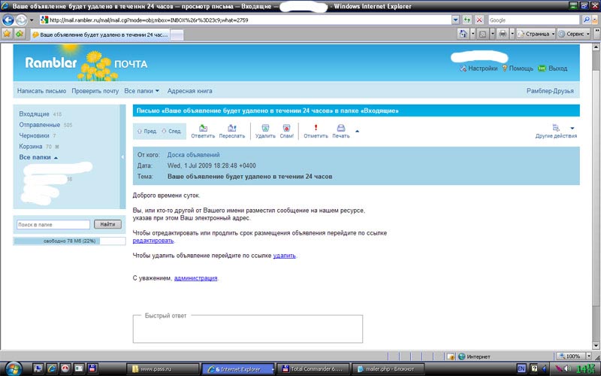Screen dimensions: 601x376
Task: Open Рамблер-Друзья
Action: [550, 91]
